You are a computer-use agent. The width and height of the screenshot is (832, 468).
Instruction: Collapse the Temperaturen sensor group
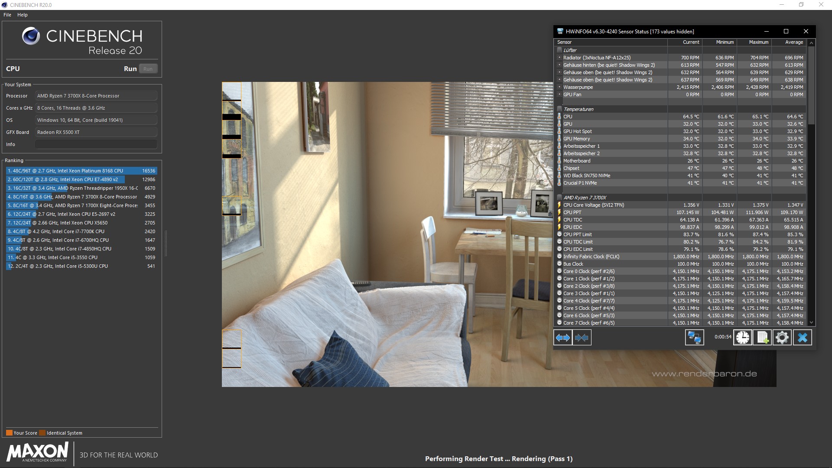pyautogui.click(x=559, y=109)
